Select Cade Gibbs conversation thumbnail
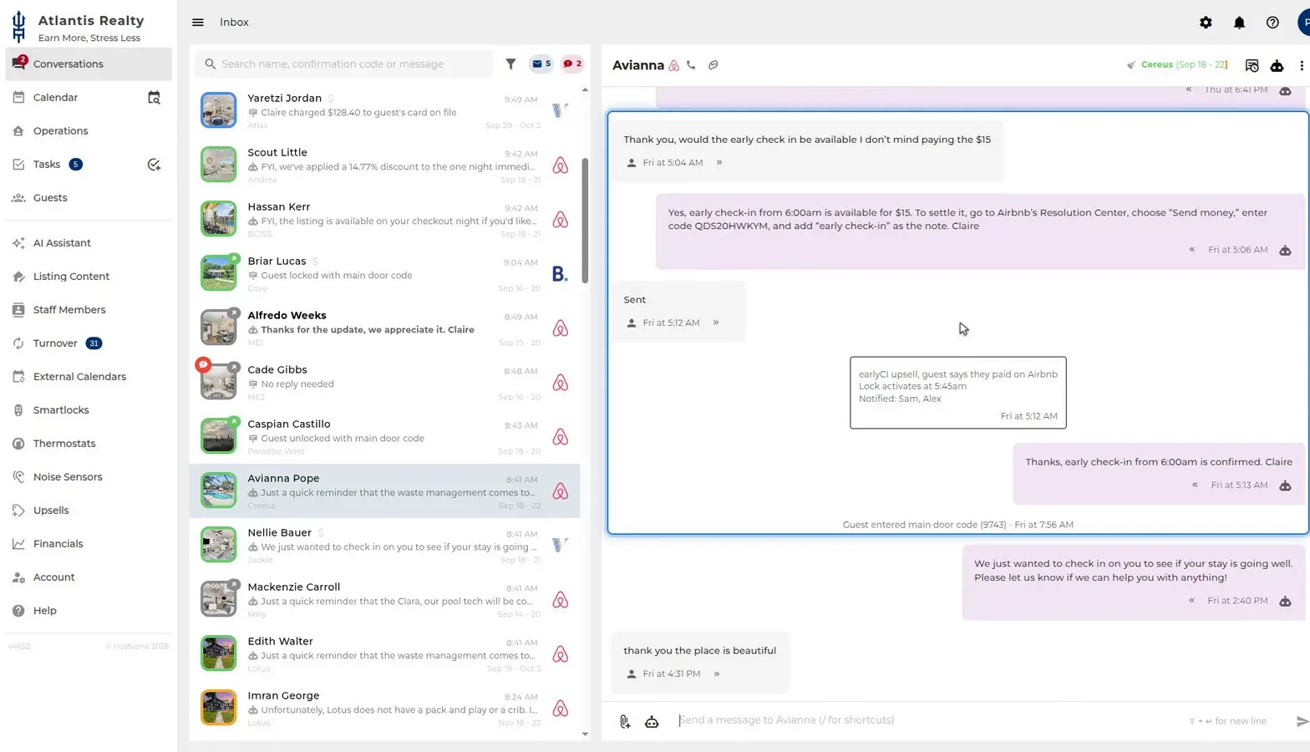This screenshot has height=752, width=1310. [218, 381]
